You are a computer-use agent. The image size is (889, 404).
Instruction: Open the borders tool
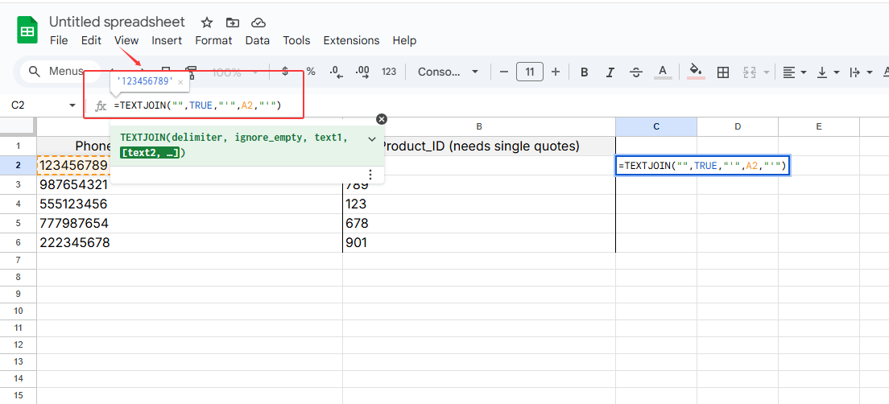click(723, 72)
